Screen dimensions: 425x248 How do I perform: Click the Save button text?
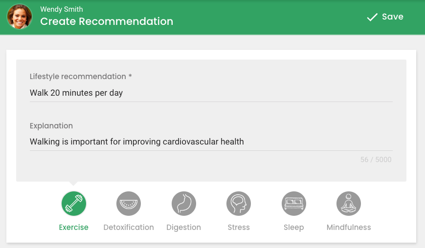392,17
